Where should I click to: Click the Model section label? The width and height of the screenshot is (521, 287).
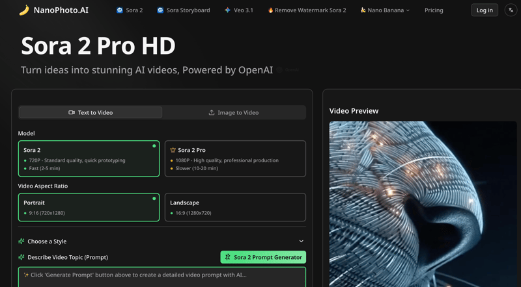pyautogui.click(x=26, y=133)
